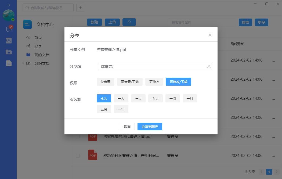282x179 pixels.
Task: Expand sidebar with the top arrow
Action: point(8,5)
